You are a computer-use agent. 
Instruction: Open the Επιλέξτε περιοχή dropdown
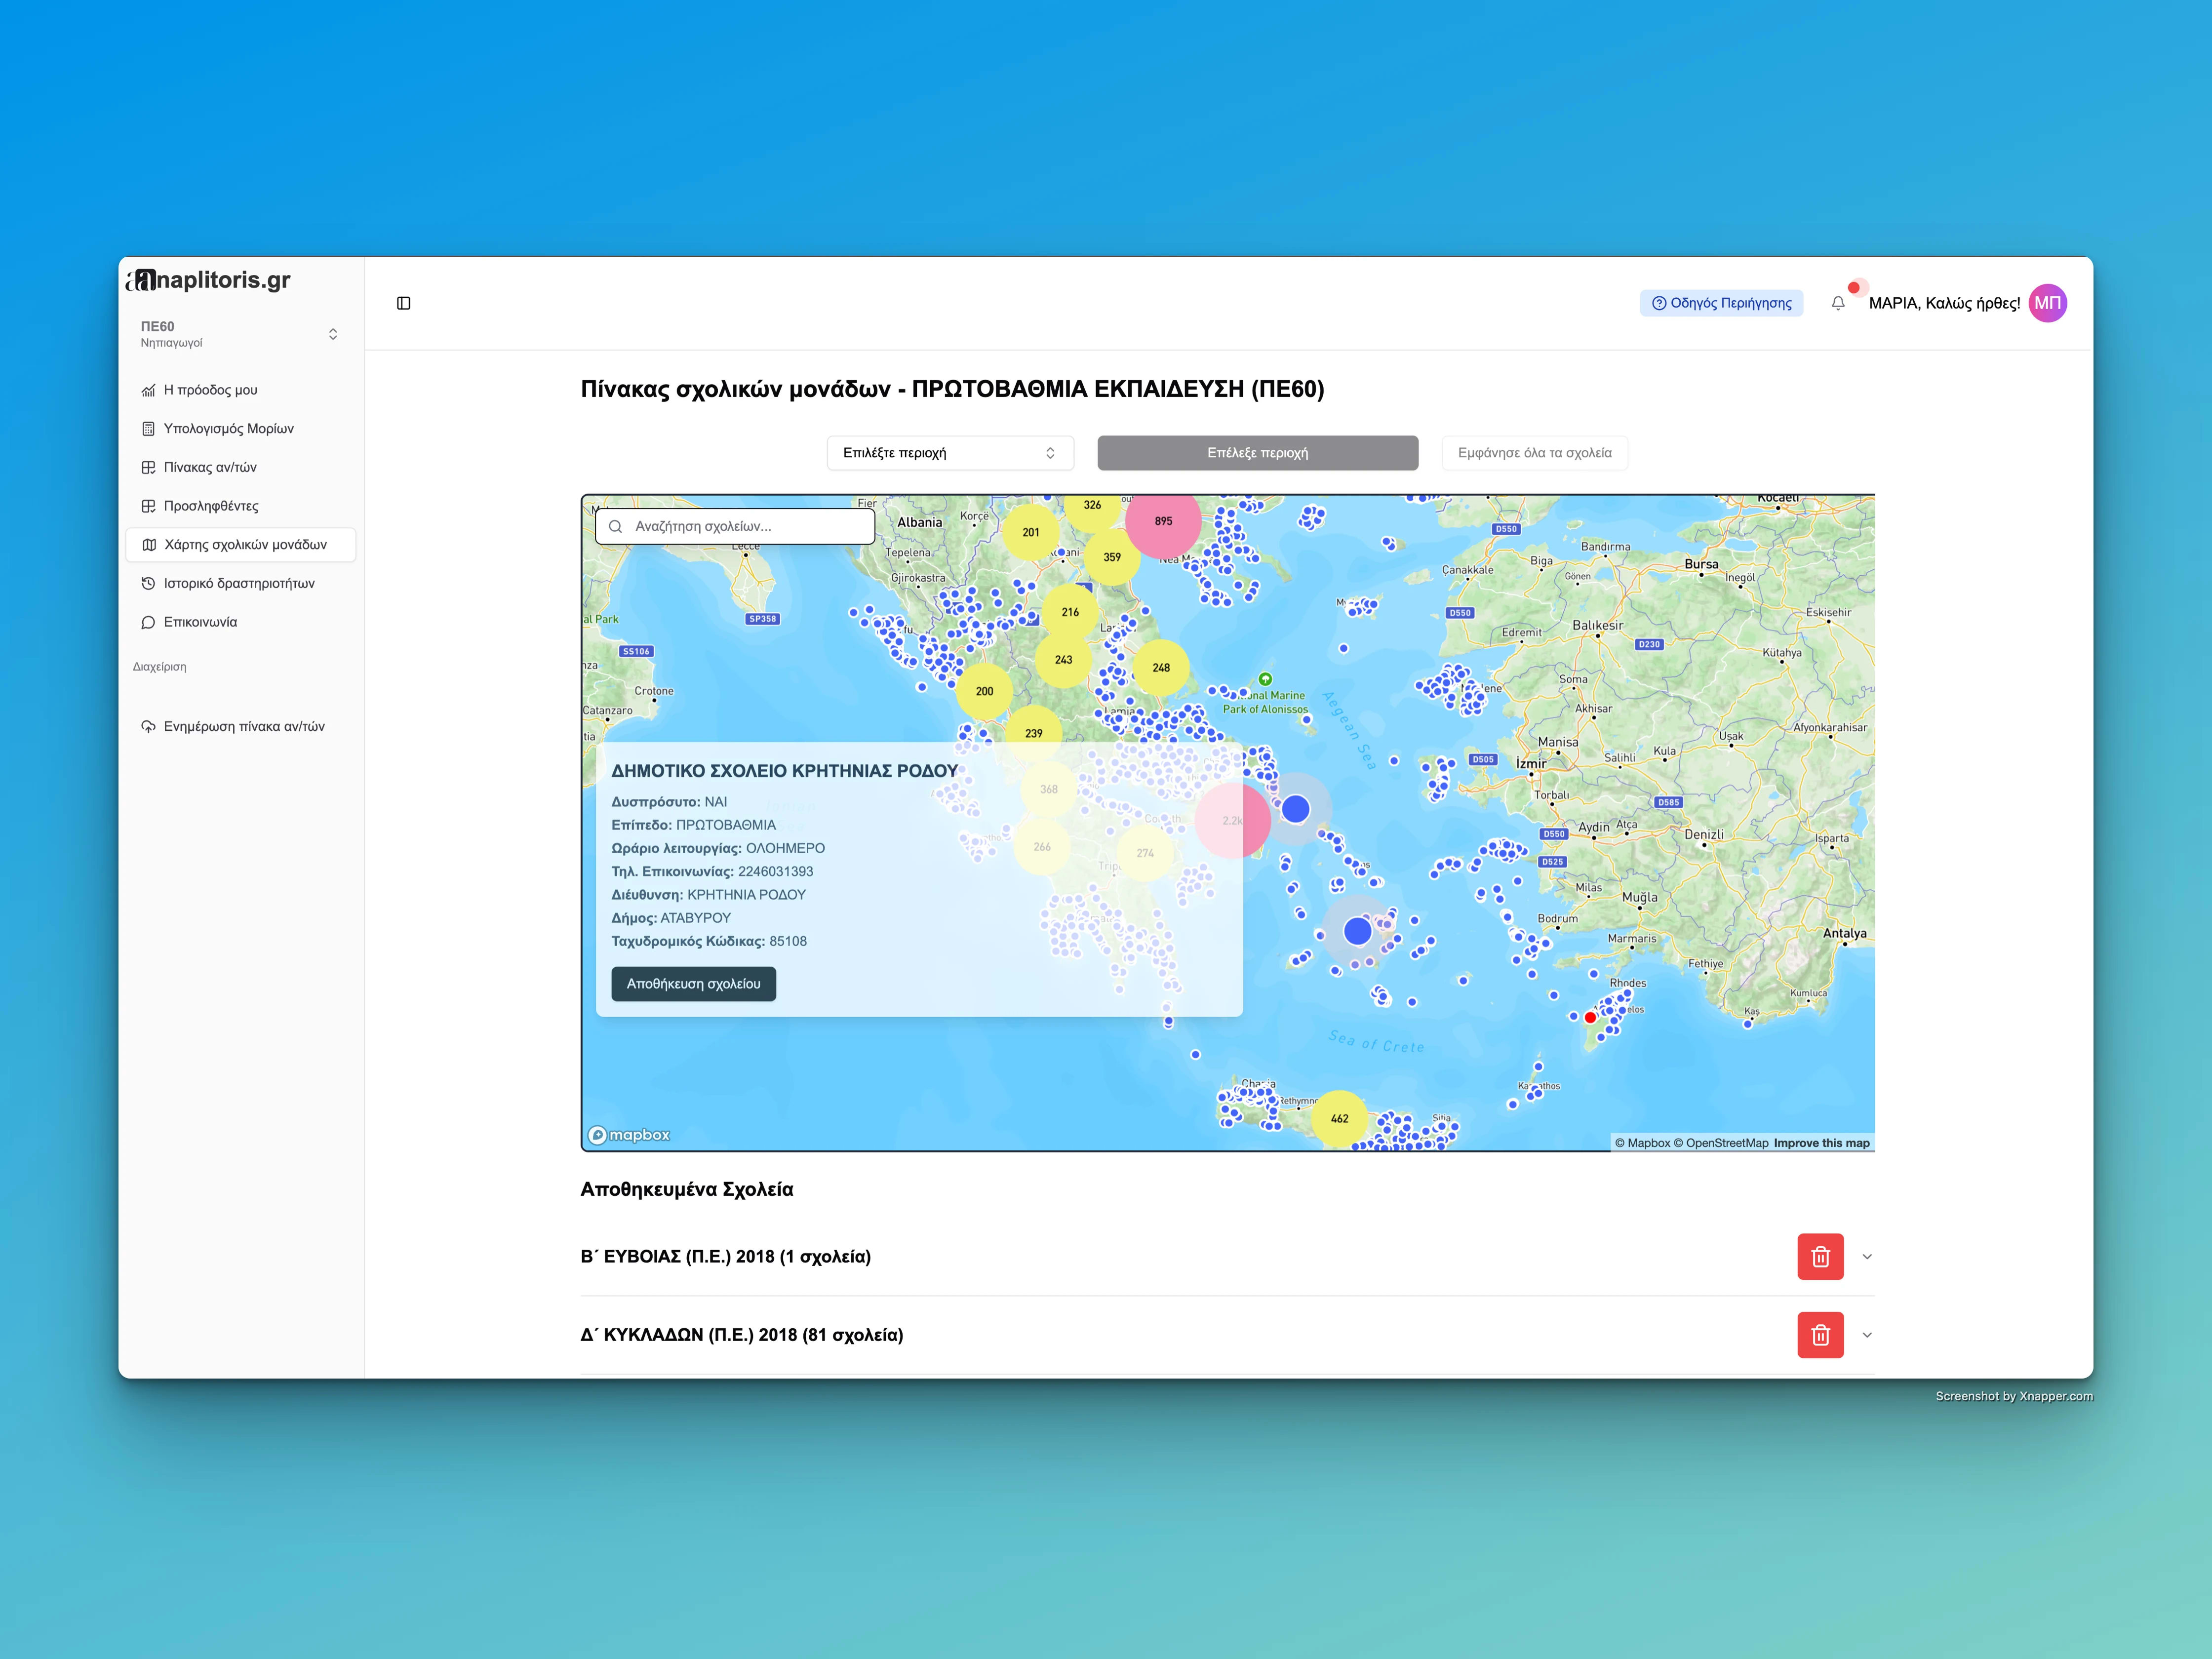click(x=949, y=452)
